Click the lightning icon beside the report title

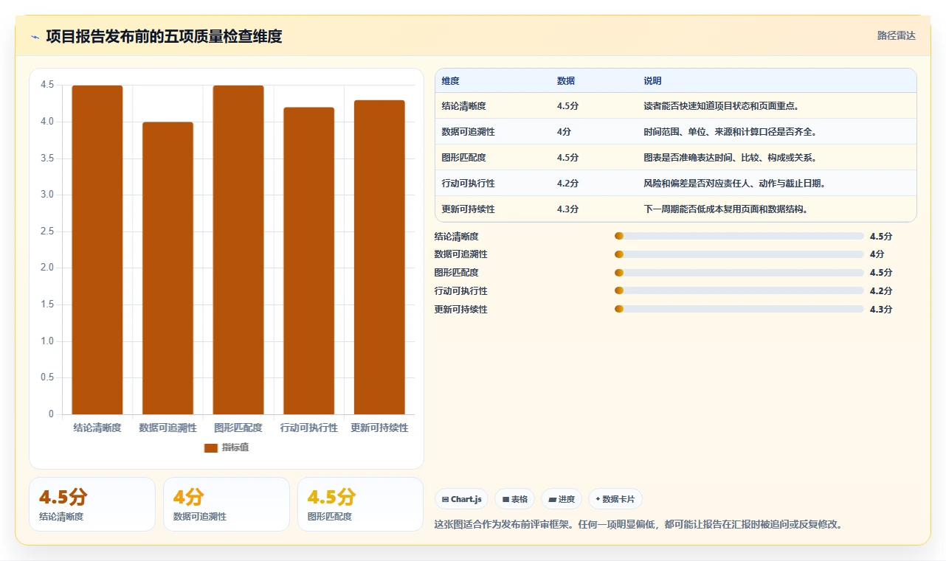tap(35, 37)
